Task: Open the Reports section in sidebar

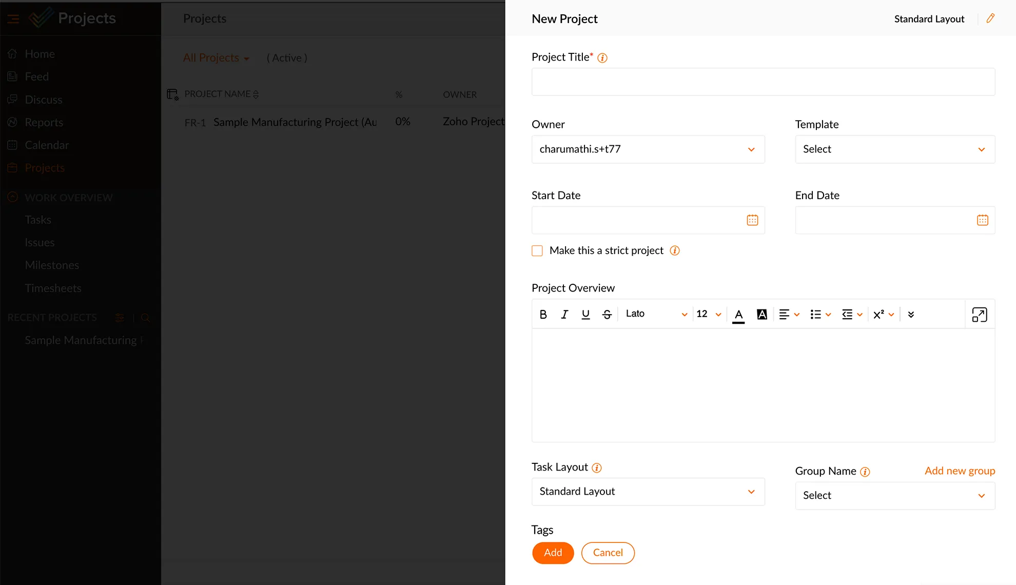Action: click(44, 122)
